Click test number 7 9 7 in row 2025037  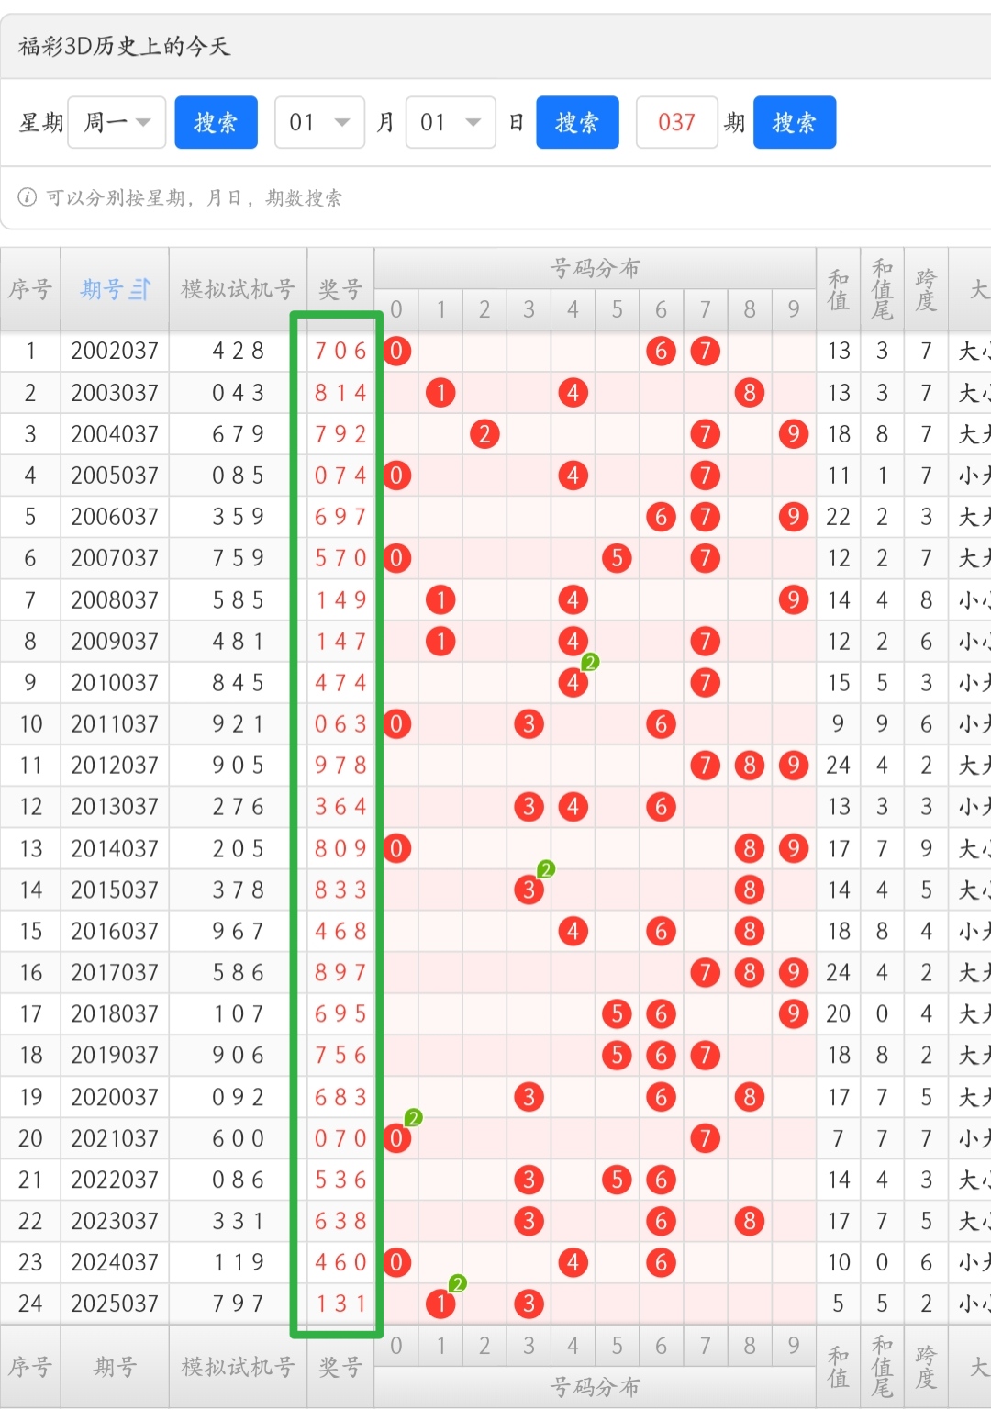tap(238, 1304)
